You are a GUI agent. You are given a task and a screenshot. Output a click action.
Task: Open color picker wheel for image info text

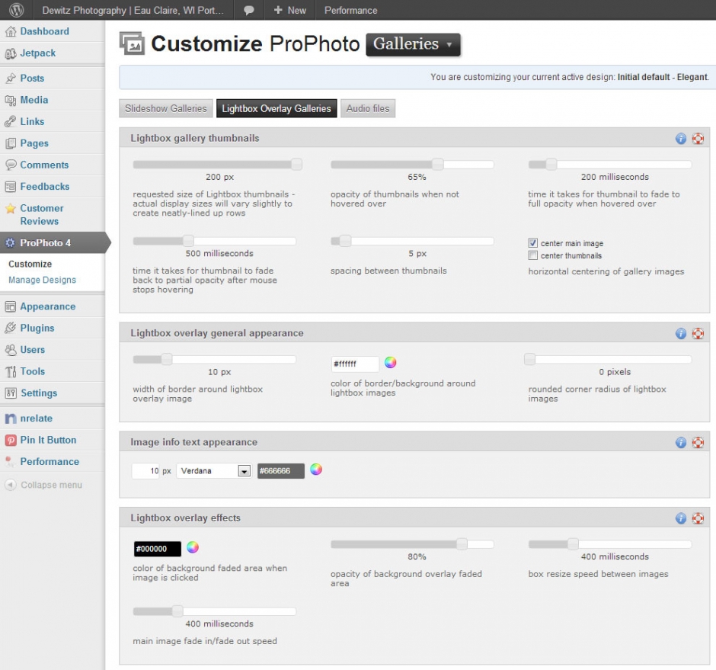pos(316,470)
